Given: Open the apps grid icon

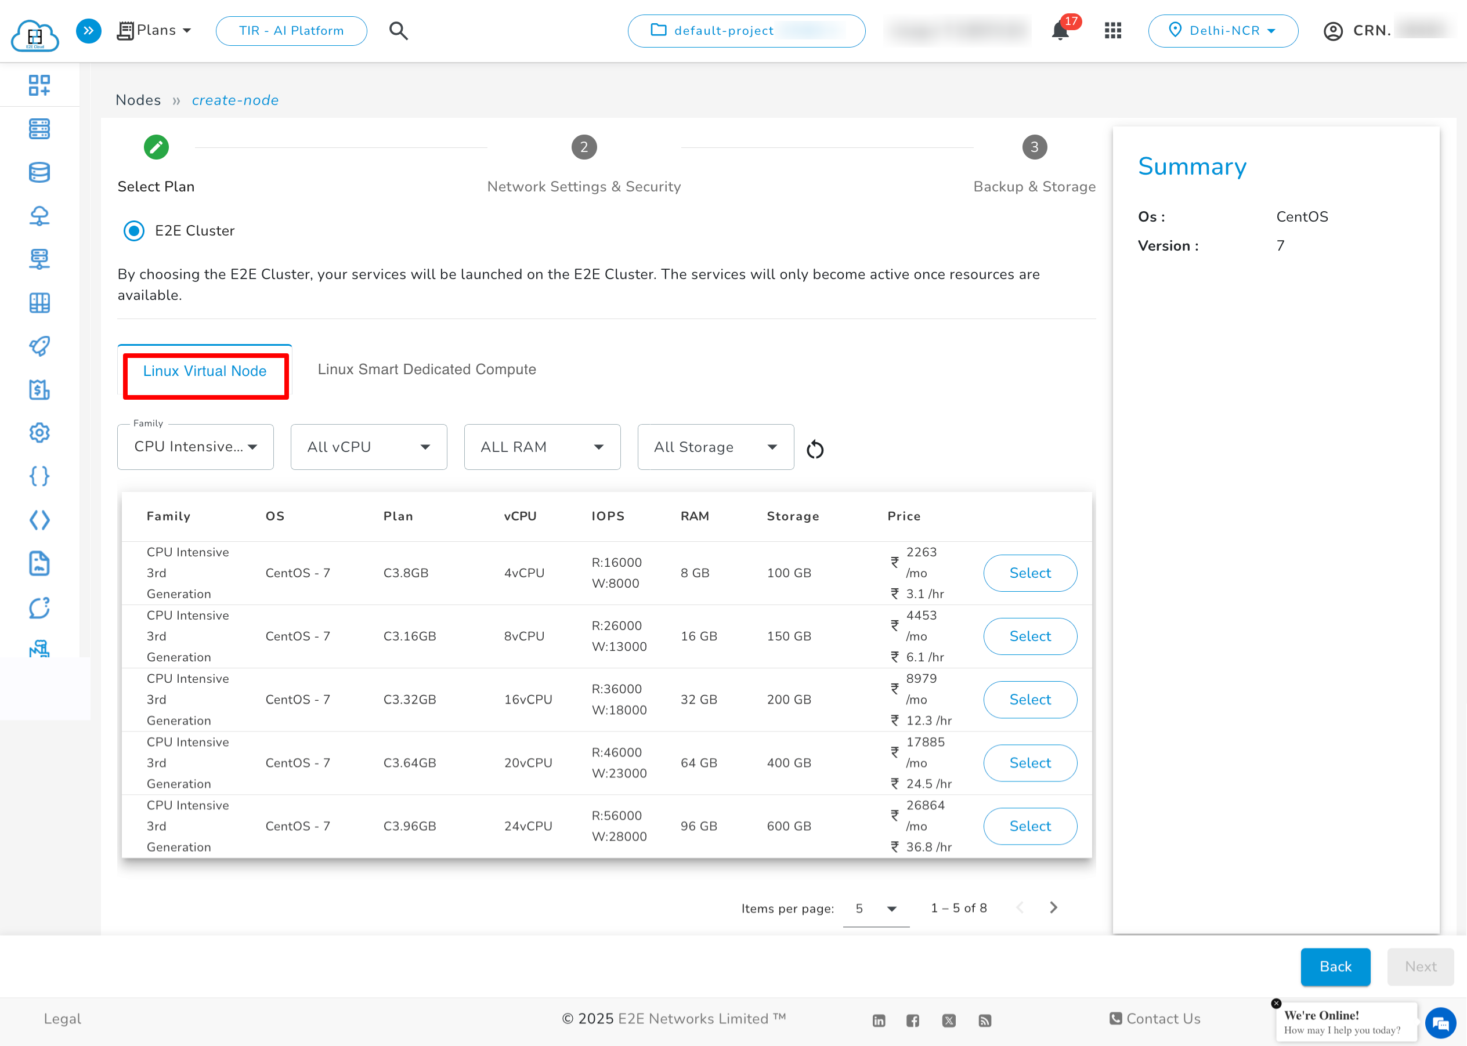Looking at the screenshot, I should coord(1112,30).
